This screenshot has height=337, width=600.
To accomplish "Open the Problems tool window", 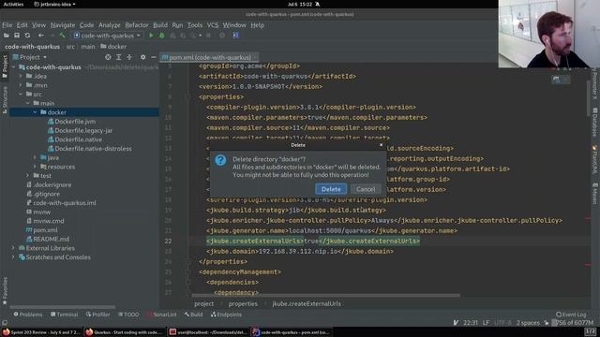I will (28, 315).
